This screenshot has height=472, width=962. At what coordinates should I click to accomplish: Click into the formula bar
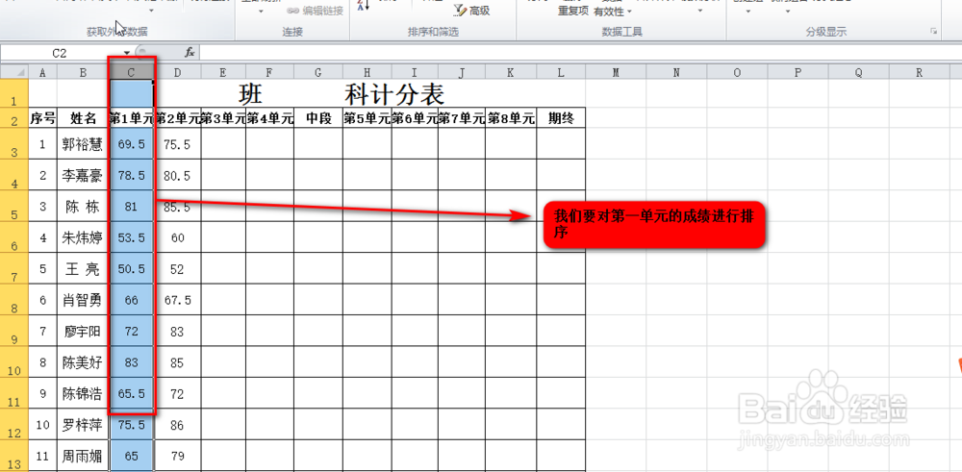[579, 53]
